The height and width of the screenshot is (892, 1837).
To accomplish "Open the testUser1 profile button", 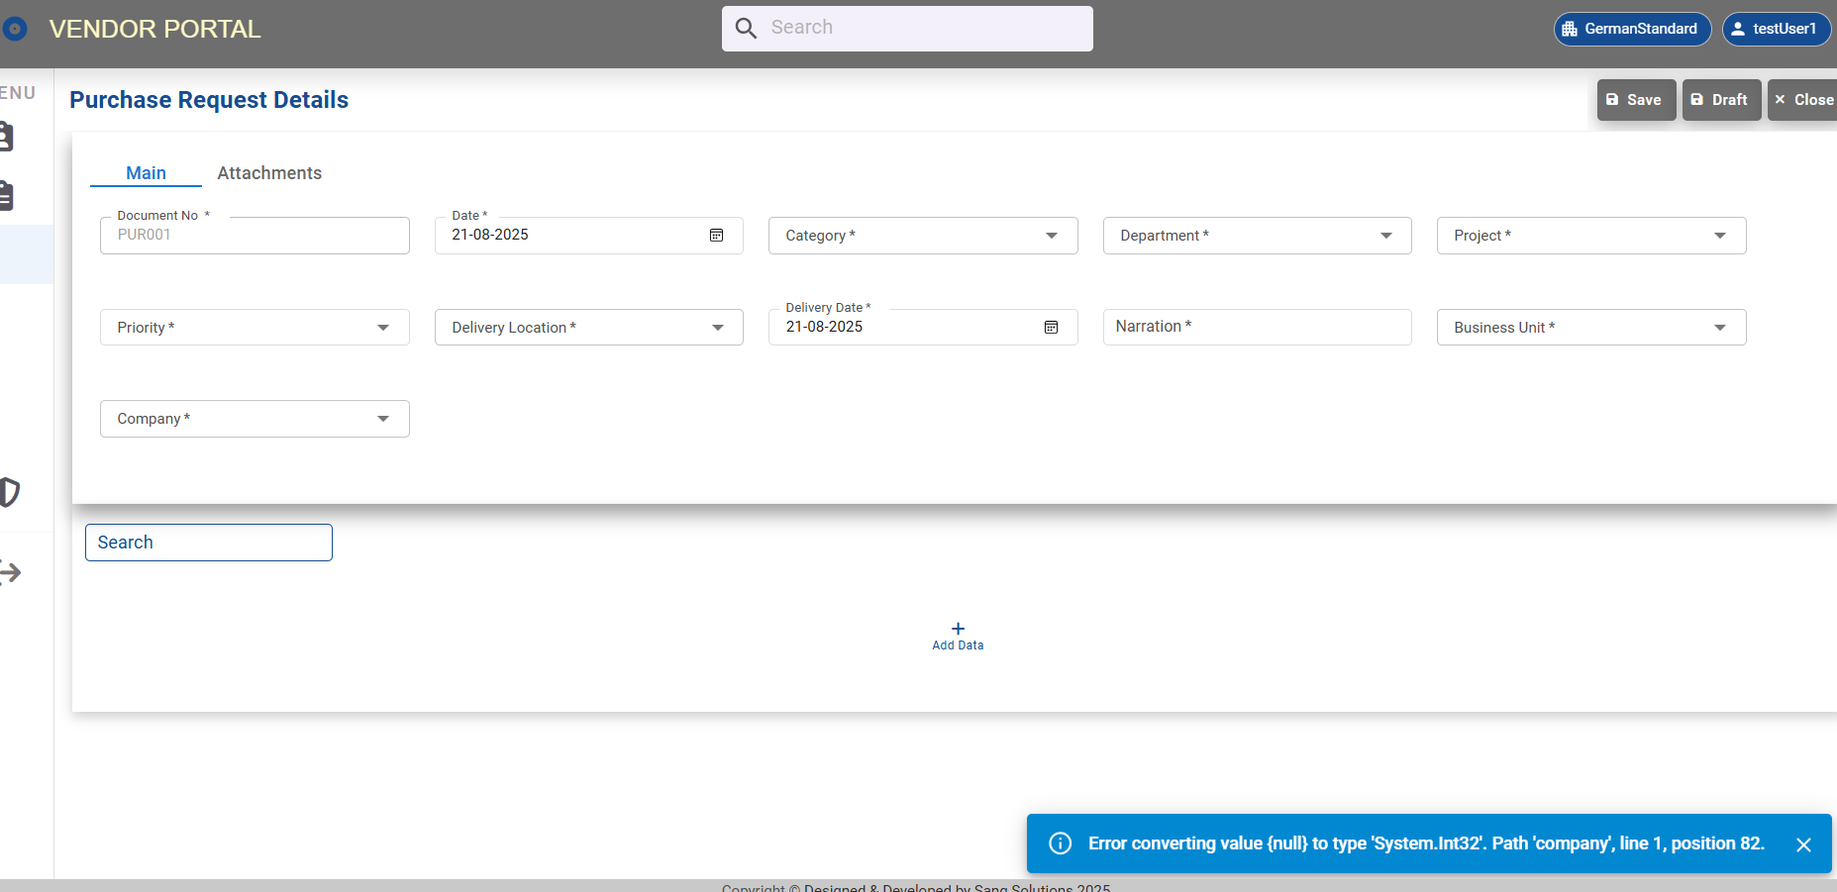I will click(x=1776, y=29).
